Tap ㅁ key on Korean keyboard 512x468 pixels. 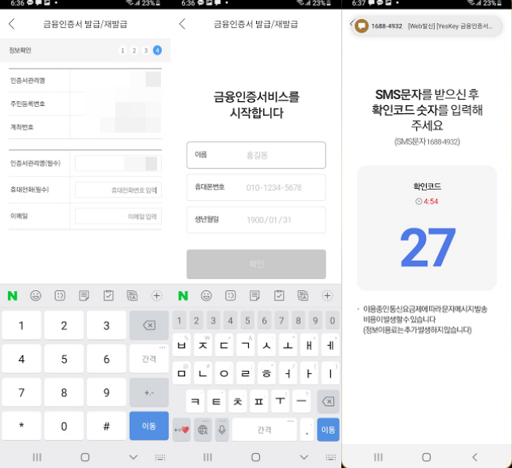click(x=182, y=373)
